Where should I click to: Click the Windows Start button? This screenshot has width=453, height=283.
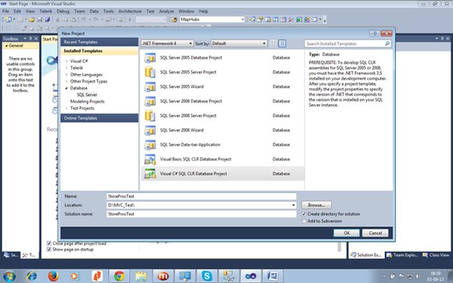point(9,276)
